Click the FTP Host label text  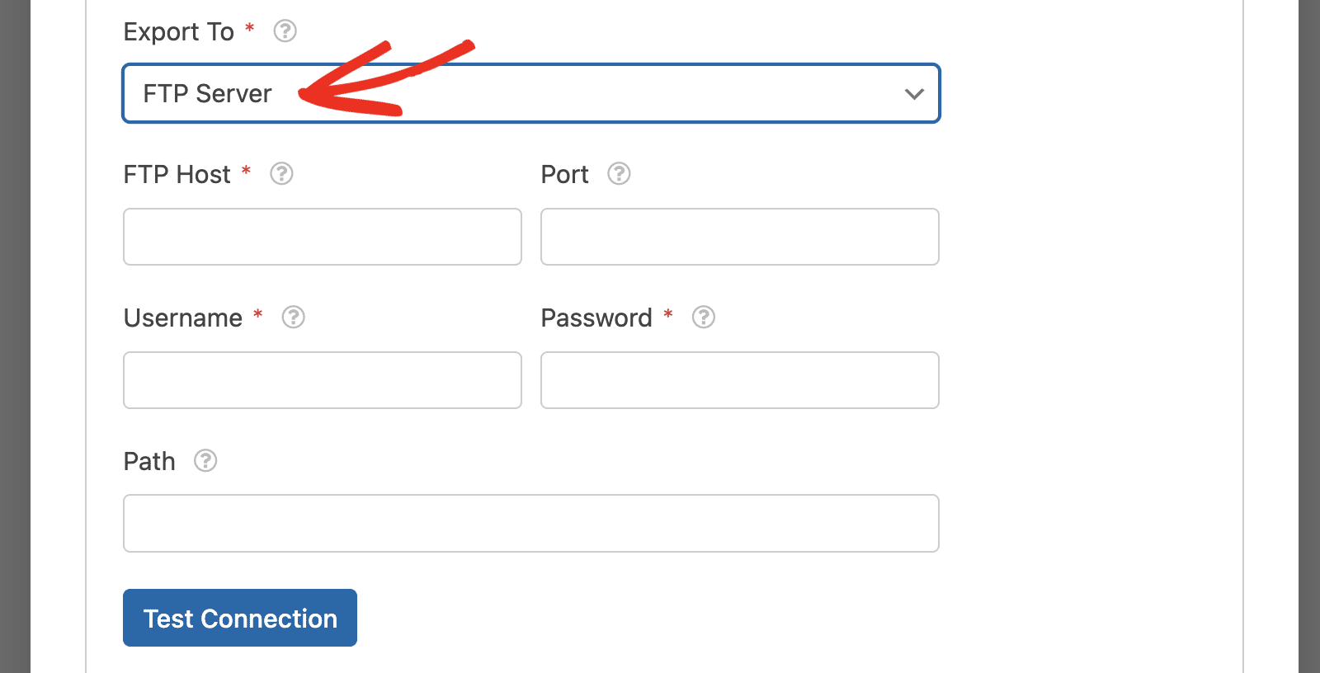click(177, 175)
